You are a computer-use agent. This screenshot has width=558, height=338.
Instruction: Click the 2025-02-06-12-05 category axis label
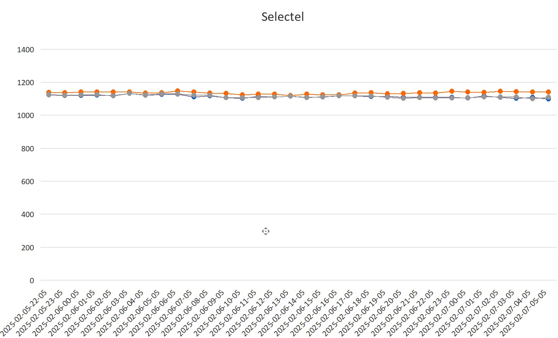251,312
